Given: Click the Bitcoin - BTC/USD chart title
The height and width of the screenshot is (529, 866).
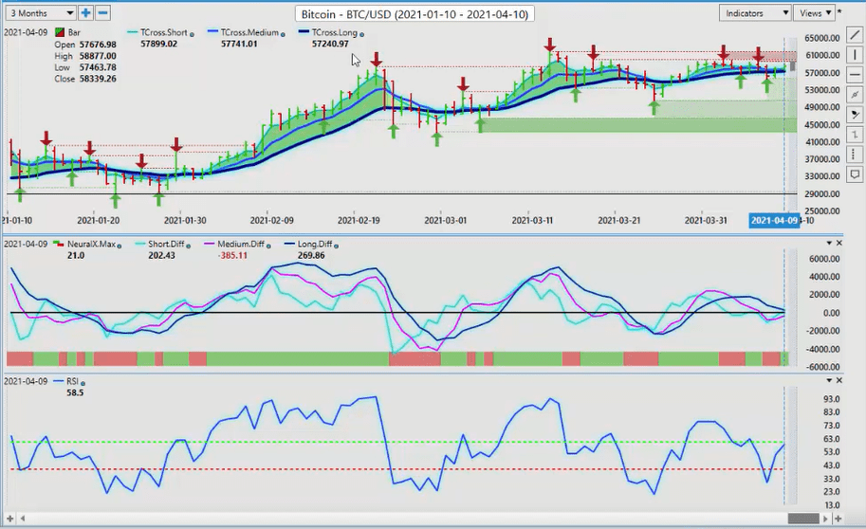Looking at the screenshot, I should pyautogui.click(x=415, y=14).
